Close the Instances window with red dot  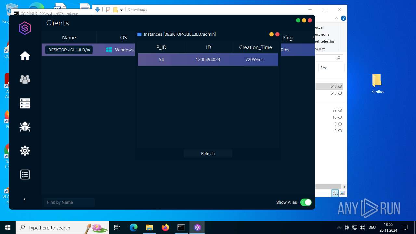tap(277, 34)
